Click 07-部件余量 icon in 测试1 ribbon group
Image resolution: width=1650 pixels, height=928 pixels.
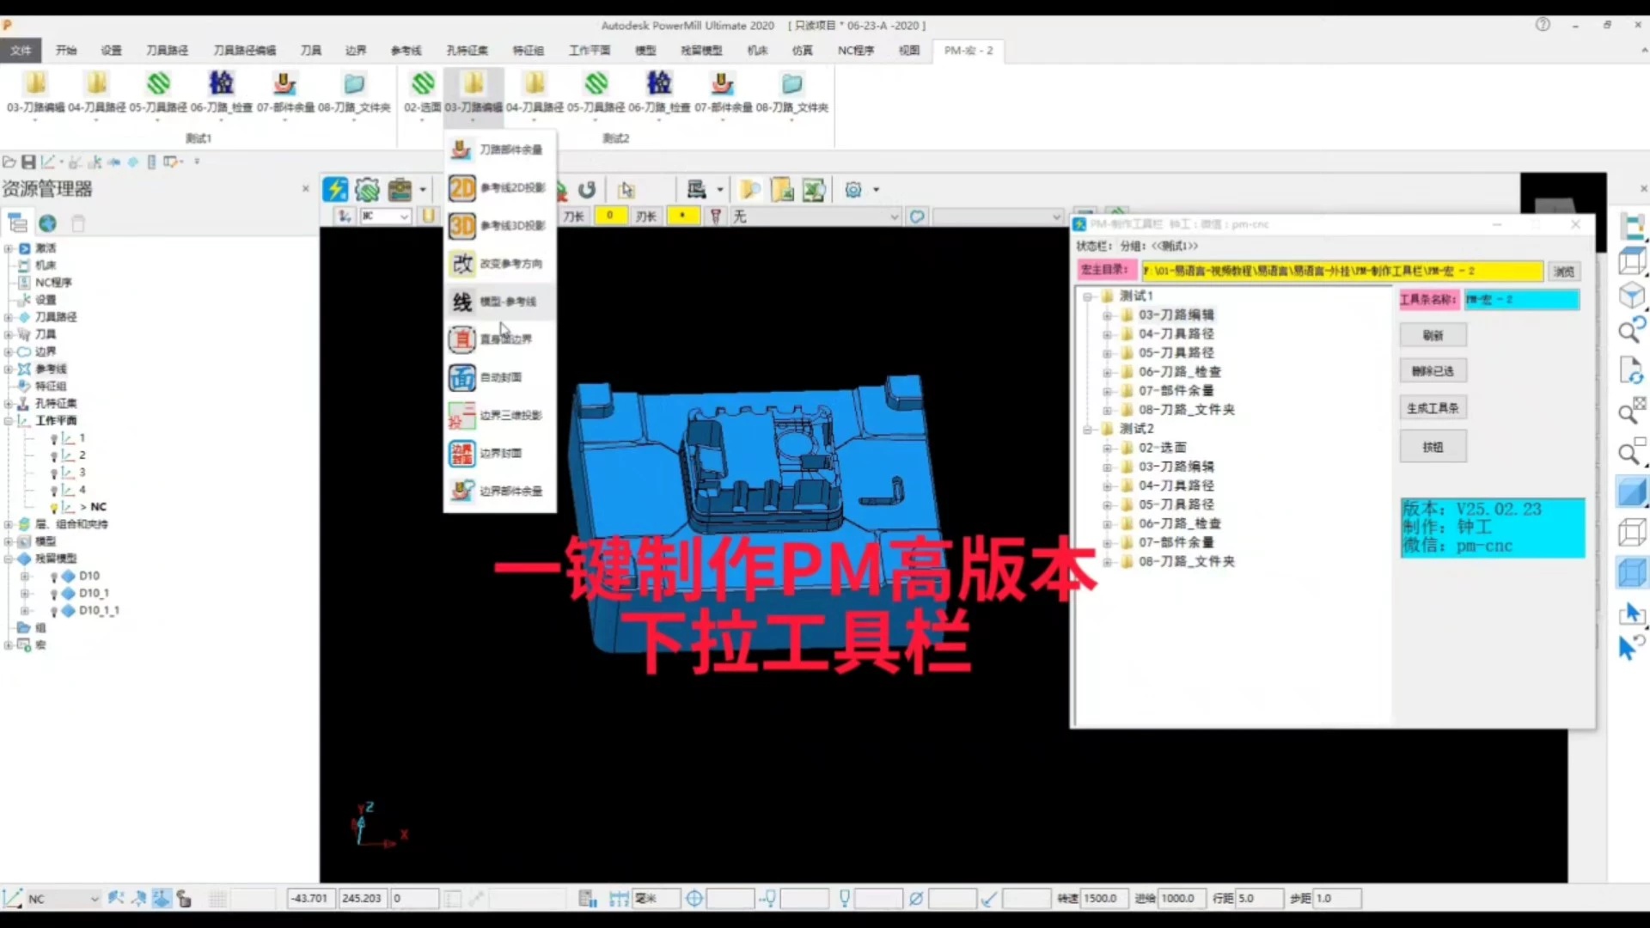coord(284,83)
